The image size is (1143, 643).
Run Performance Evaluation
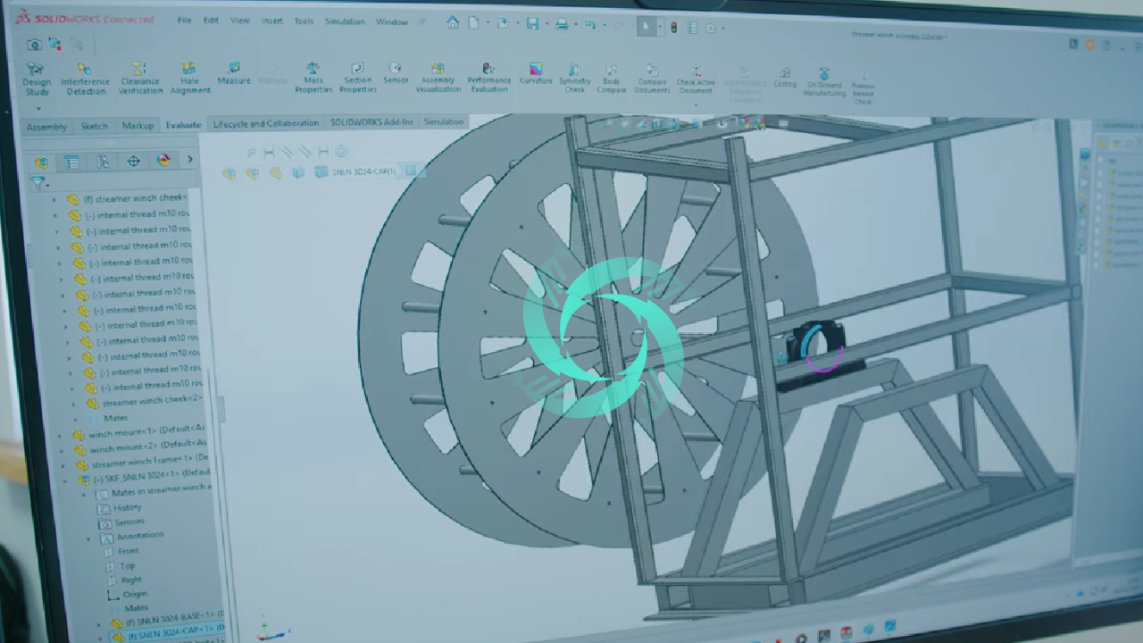point(488,78)
